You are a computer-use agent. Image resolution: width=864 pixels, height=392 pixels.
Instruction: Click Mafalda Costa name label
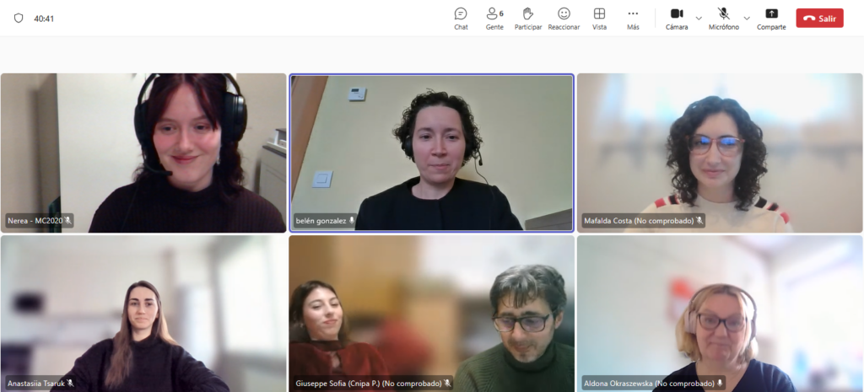point(639,221)
